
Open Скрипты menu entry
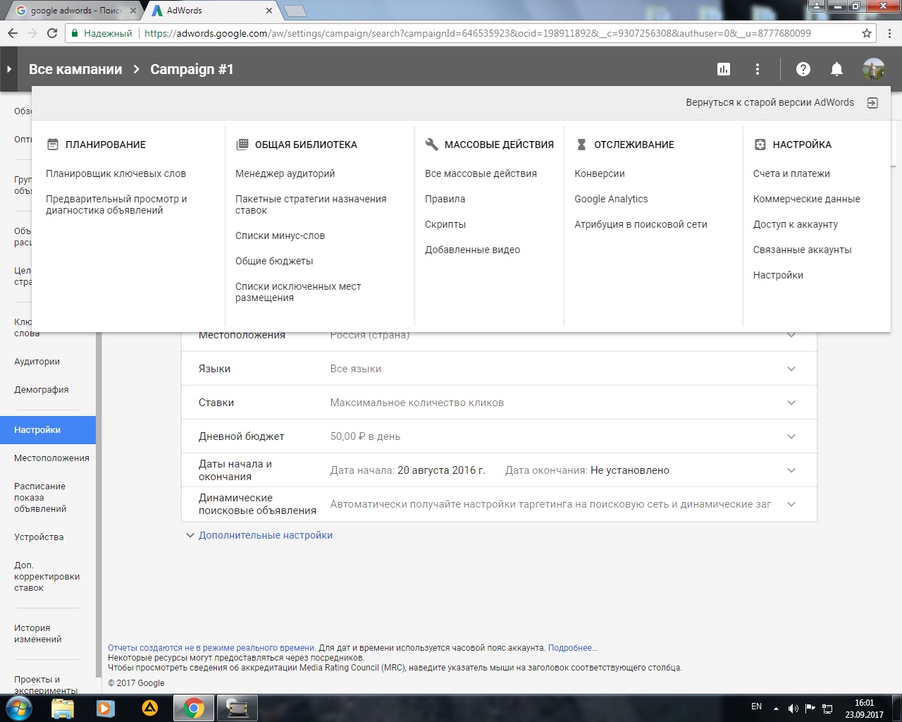pos(445,224)
